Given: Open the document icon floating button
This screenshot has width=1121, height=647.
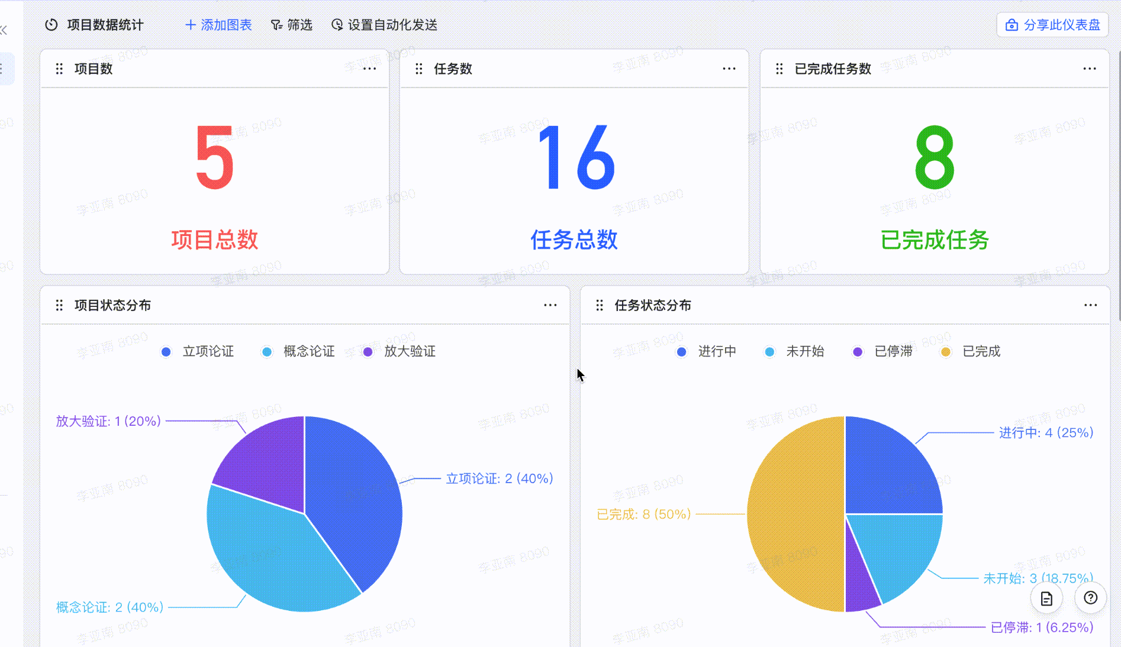Looking at the screenshot, I should pos(1046,599).
